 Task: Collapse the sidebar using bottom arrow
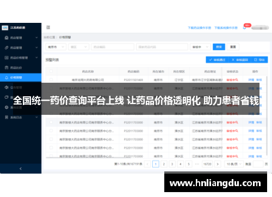pyautogui.click(x=21, y=169)
